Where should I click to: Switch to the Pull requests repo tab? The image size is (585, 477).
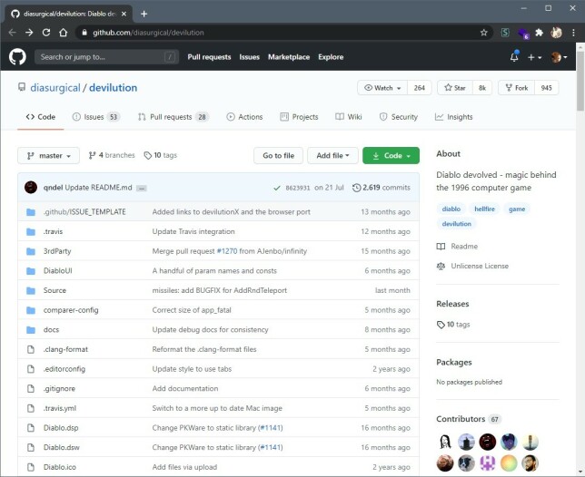click(x=174, y=117)
